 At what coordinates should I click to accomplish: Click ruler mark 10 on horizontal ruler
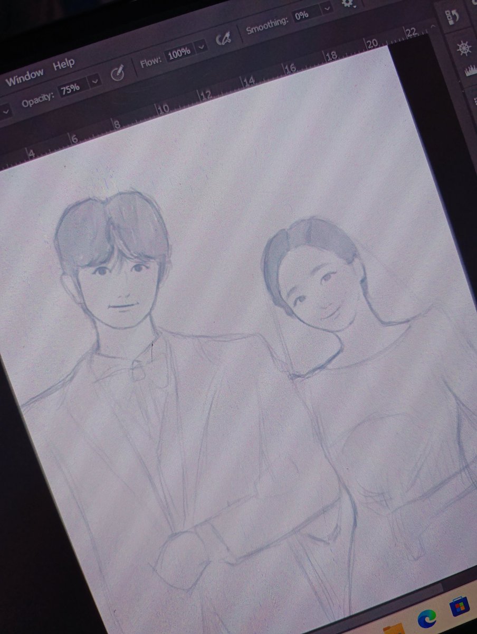point(164,108)
